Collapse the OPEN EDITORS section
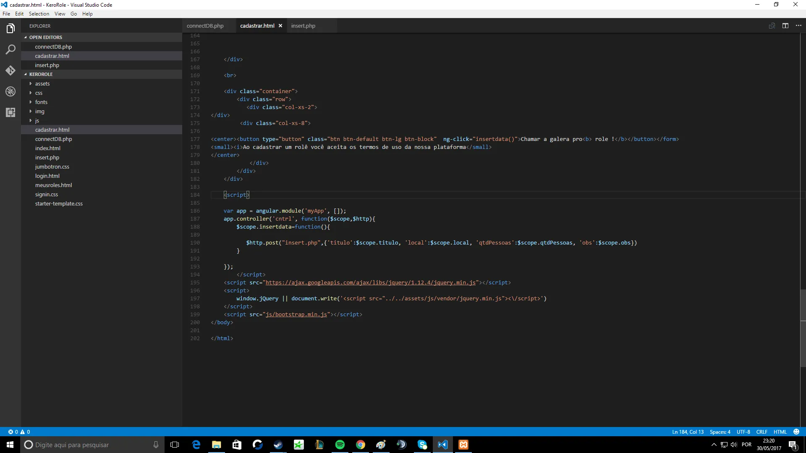 point(45,37)
